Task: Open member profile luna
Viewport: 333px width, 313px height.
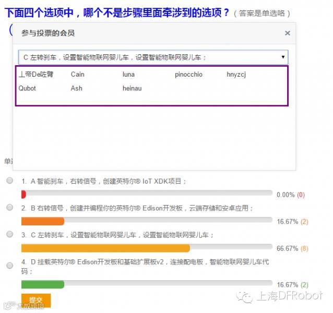Action: click(x=128, y=74)
